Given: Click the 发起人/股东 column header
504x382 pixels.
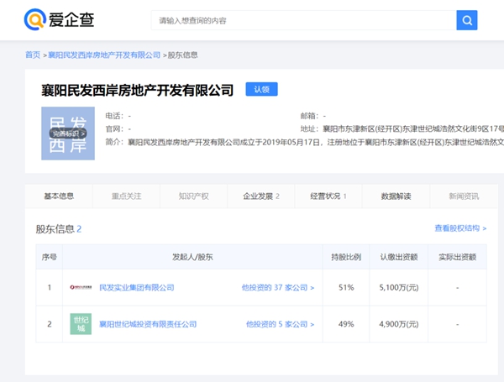Looking at the screenshot, I should coord(192,257).
